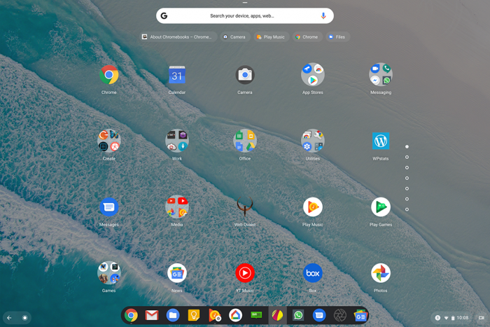Click the Wi-Fi icon in the status tray
Image resolution: width=490 pixels, height=327 pixels.
click(x=447, y=318)
